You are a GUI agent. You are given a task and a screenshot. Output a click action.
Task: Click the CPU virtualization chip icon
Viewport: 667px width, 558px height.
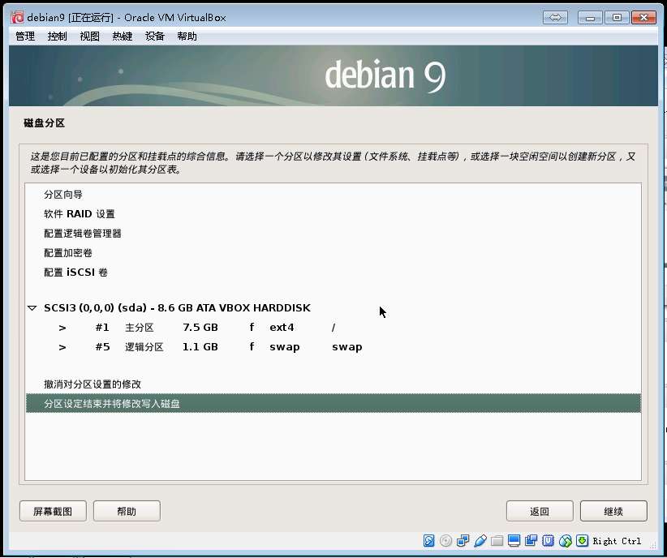(548, 540)
